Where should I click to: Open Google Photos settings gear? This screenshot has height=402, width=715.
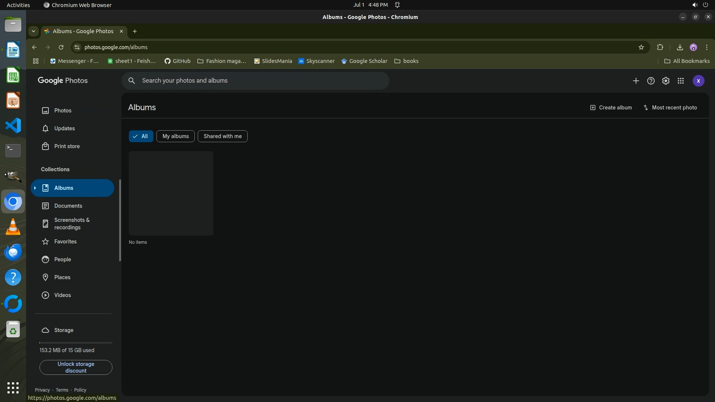(665, 81)
